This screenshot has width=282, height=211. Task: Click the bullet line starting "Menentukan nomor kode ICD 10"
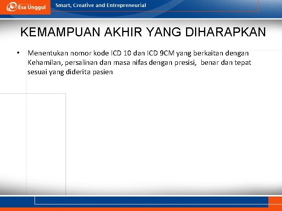pyautogui.click(x=138, y=53)
